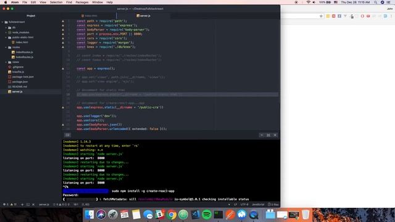Launch Siri from the dock
This screenshot has width=395, height=222.
click(x=101, y=215)
